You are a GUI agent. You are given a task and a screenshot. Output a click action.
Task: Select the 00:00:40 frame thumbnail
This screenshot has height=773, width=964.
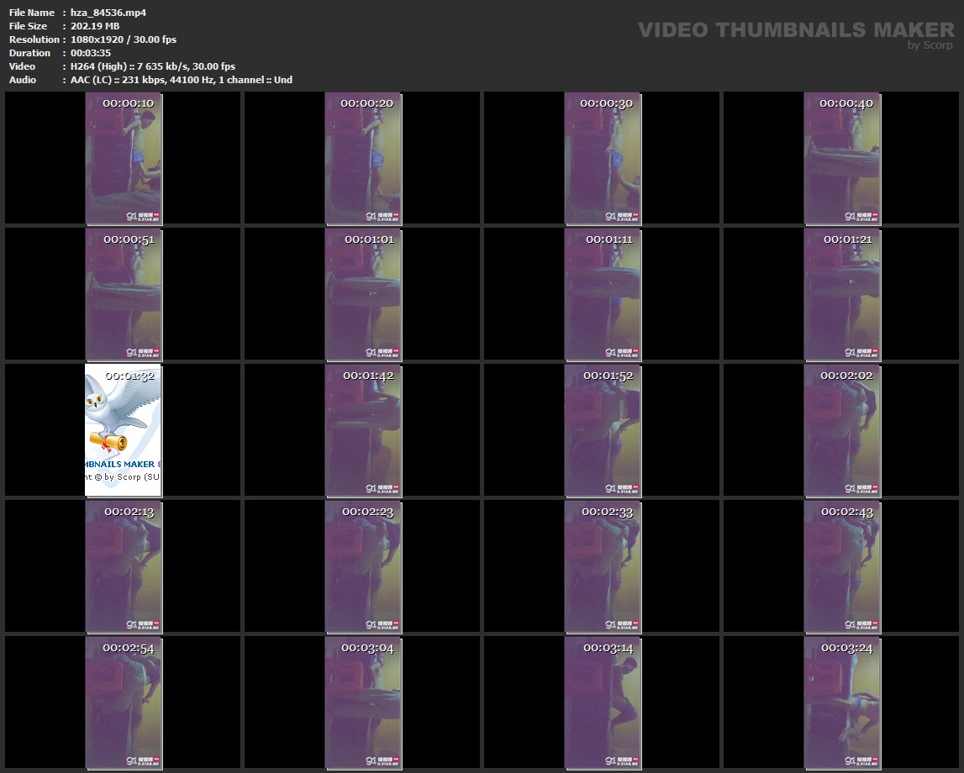pyautogui.click(x=842, y=158)
